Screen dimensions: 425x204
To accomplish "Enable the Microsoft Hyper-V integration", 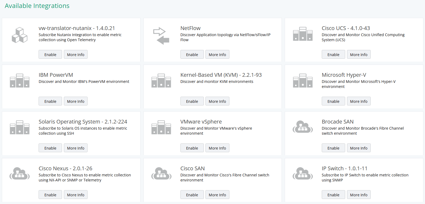I will 333,101.
